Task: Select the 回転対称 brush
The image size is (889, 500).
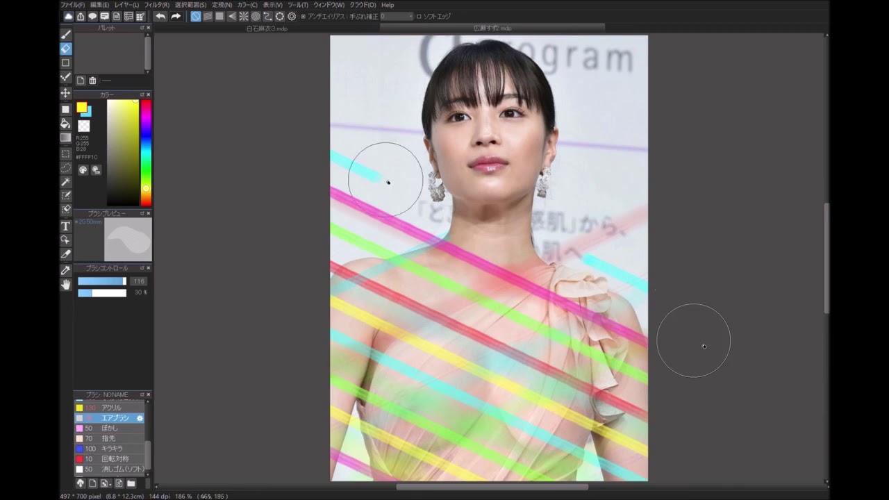Action: point(110,459)
